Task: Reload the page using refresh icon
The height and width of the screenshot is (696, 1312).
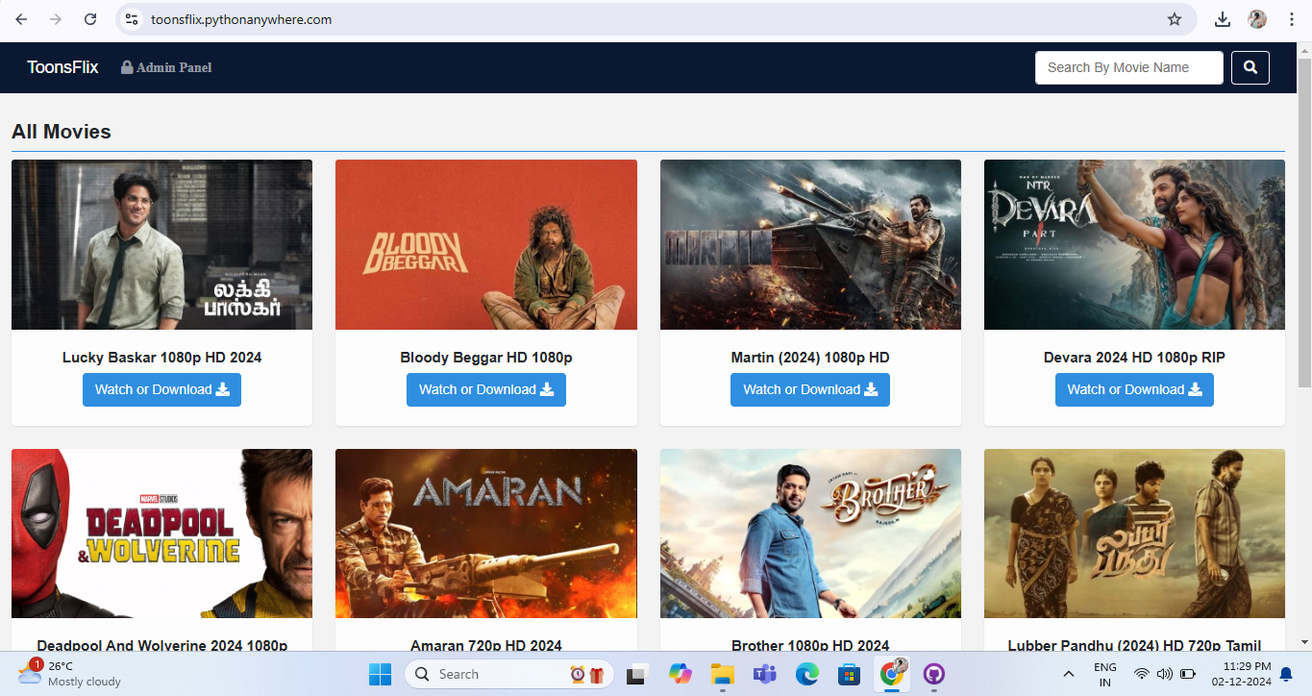Action: click(x=91, y=18)
